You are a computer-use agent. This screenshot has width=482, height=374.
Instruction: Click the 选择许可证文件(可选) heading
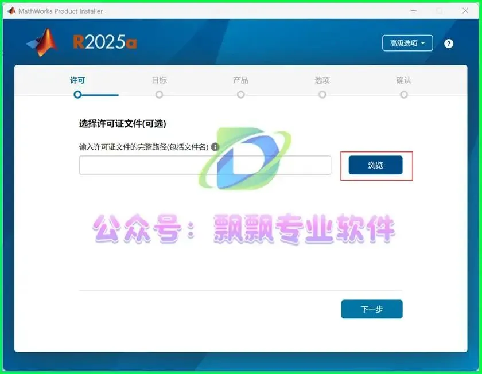tap(122, 123)
